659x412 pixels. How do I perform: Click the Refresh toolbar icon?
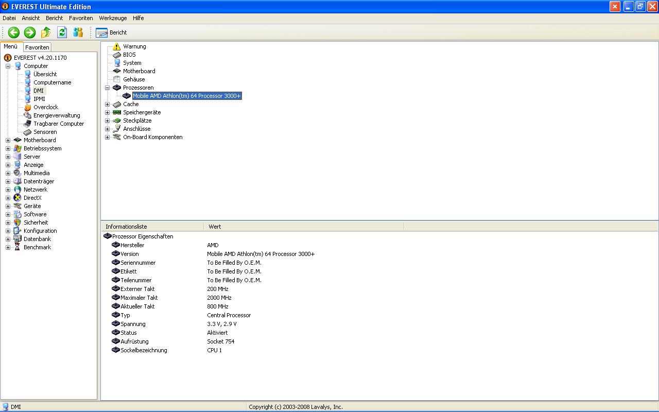pyautogui.click(x=62, y=32)
